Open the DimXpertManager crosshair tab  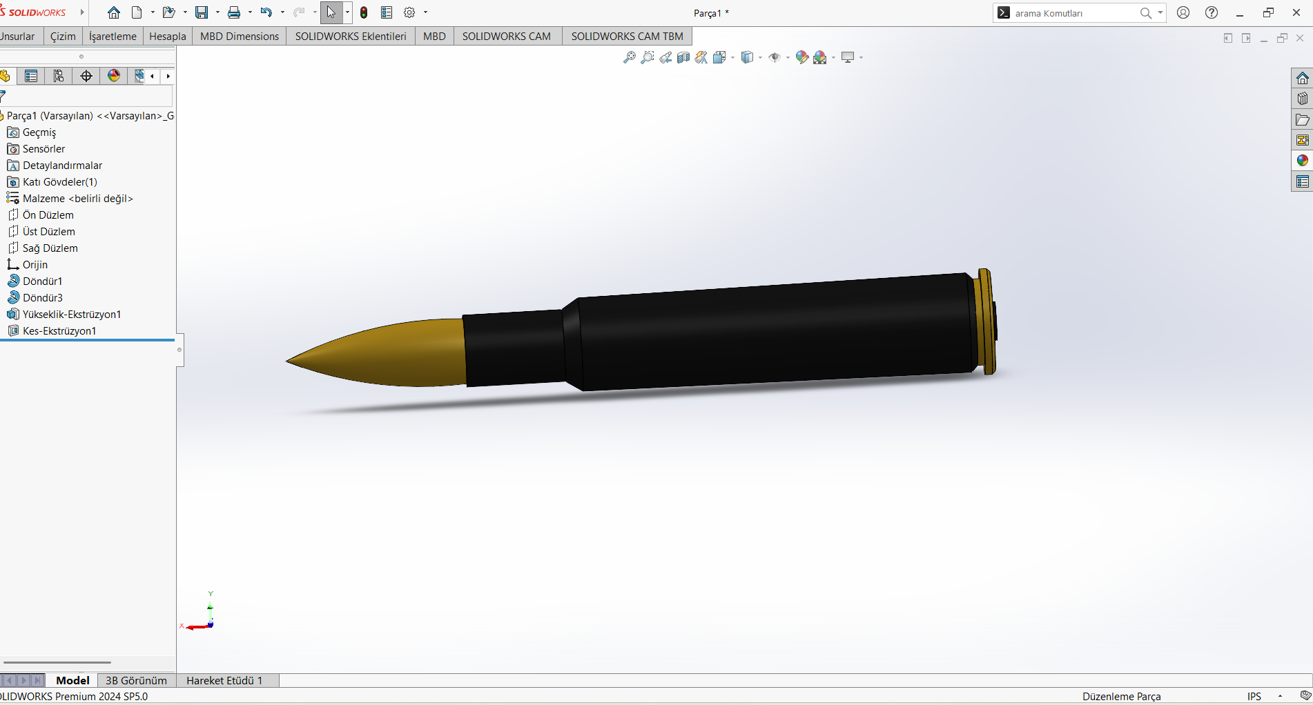86,76
